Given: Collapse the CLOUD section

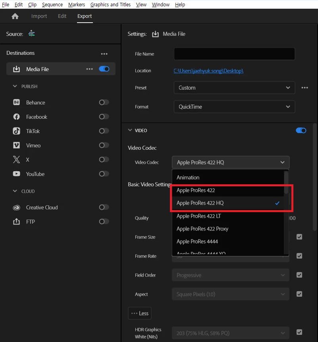Looking at the screenshot, I should point(15,191).
